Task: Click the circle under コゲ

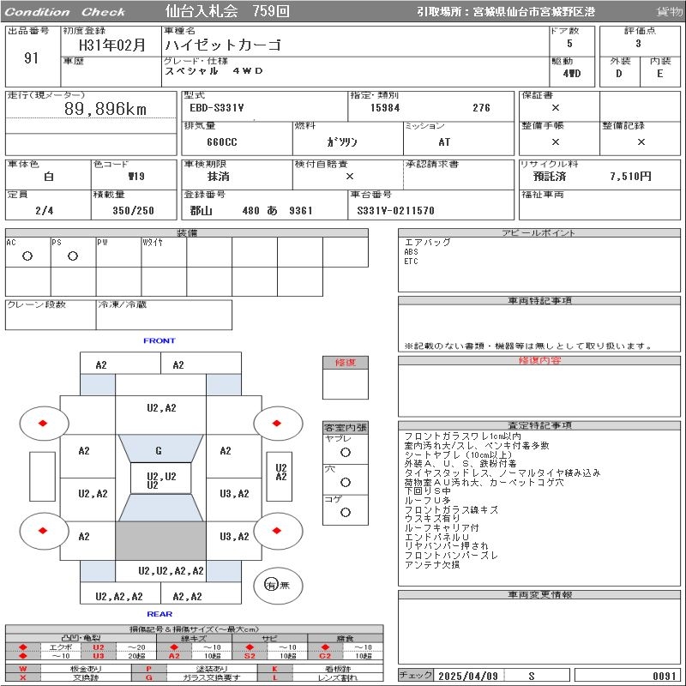Action: (346, 512)
